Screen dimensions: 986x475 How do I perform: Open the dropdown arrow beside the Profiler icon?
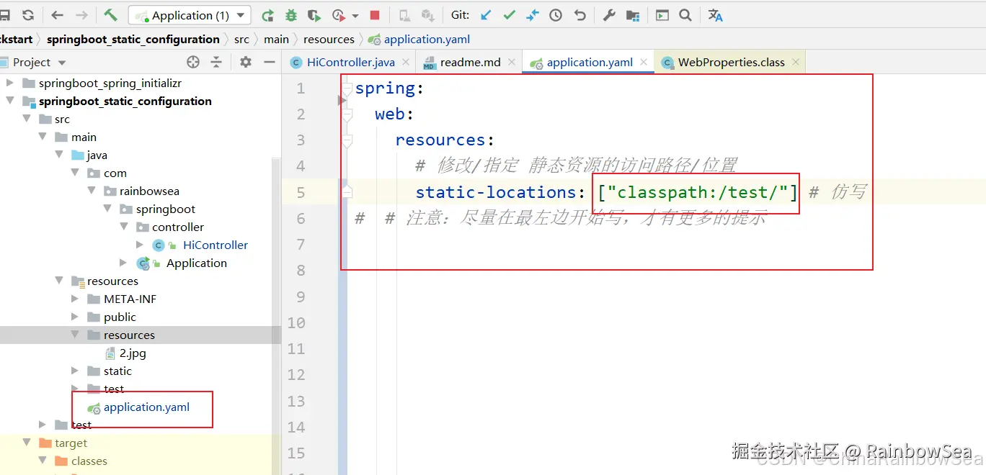coord(355,16)
